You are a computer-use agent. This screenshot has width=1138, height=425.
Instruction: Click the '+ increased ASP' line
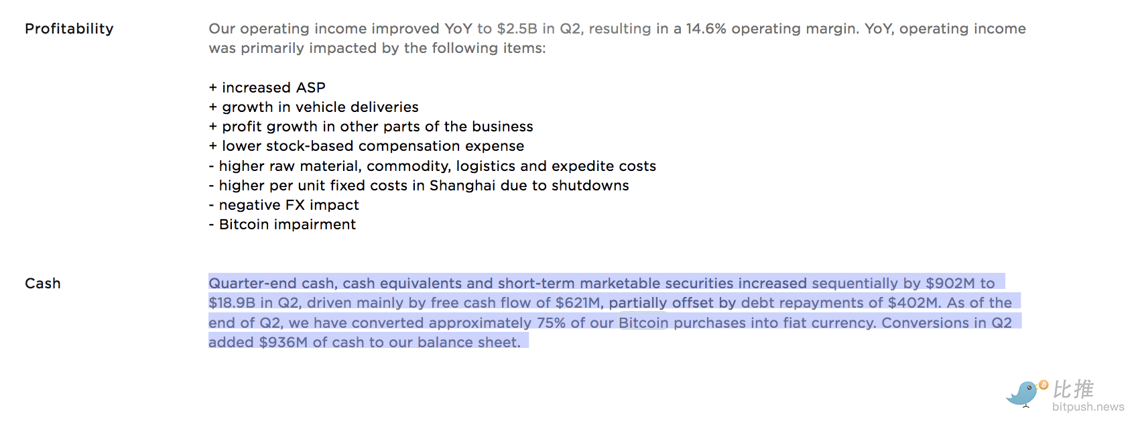267,88
